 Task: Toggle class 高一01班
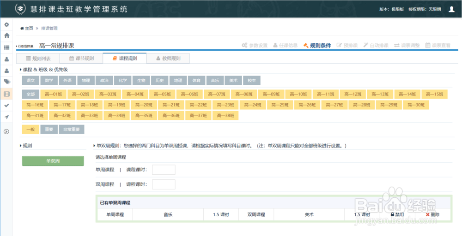(x=53, y=94)
